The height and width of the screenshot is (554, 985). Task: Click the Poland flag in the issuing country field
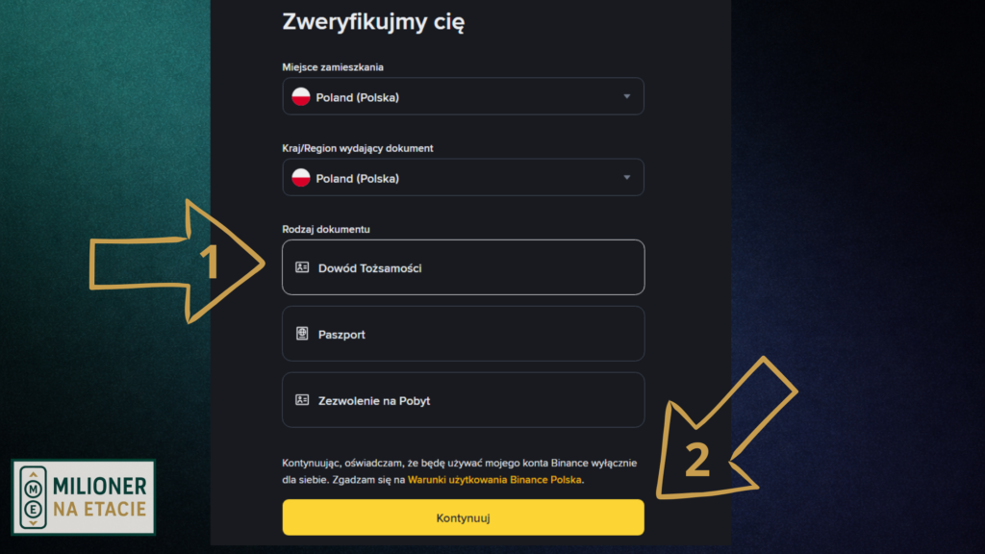coord(301,178)
